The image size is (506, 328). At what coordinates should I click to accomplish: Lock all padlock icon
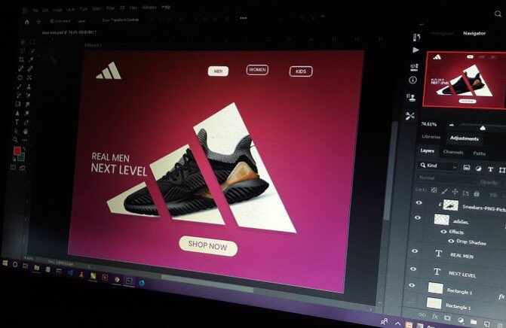pos(477,193)
